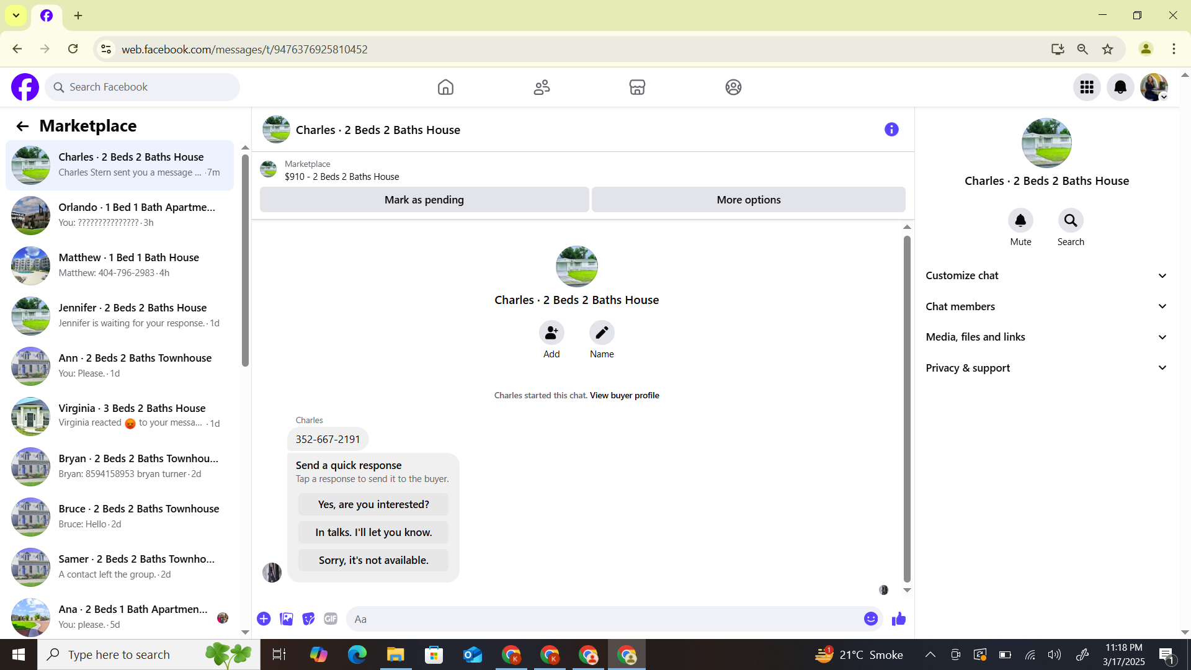The width and height of the screenshot is (1191, 670).
Task: Open a new browser tab
Action: pyautogui.click(x=78, y=16)
